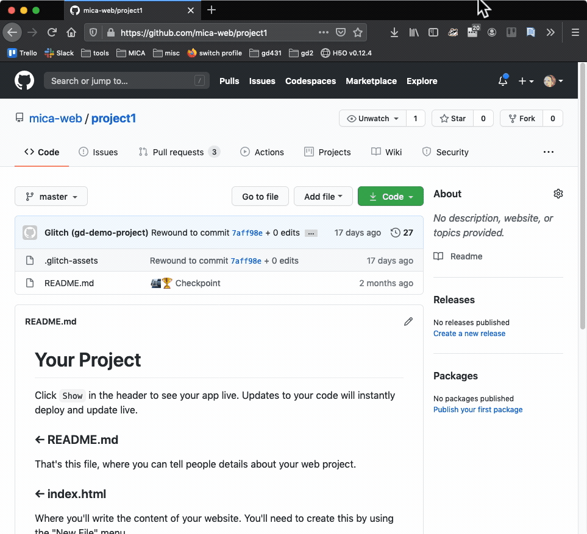
Task: Toggle the browser sidebar icon
Action: point(433,32)
